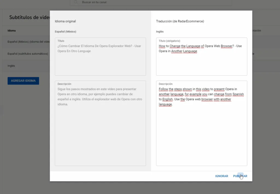Click the Traducción (de RadarEcommerce) heading
The image size is (280, 194).
pos(180,21)
